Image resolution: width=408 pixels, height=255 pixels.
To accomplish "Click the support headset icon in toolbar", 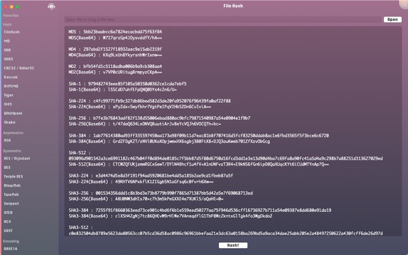I will click(51, 6).
